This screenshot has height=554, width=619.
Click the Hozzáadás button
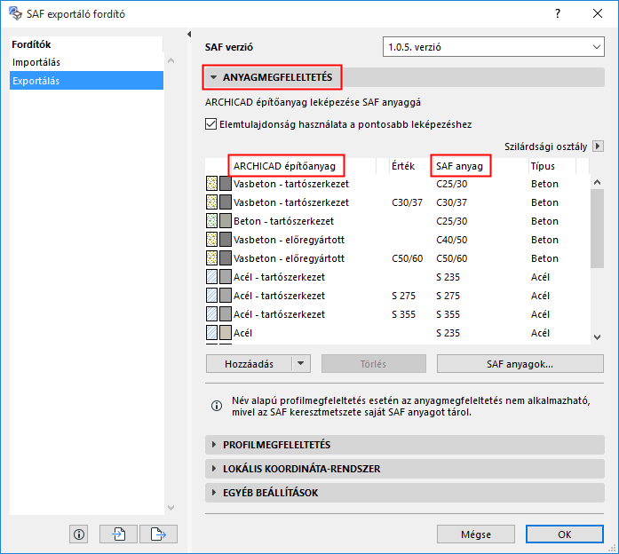(249, 363)
